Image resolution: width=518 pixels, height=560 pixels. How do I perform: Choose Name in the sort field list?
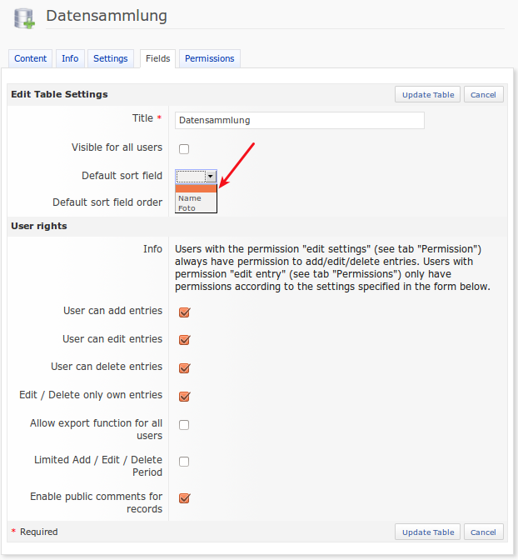tap(190, 198)
